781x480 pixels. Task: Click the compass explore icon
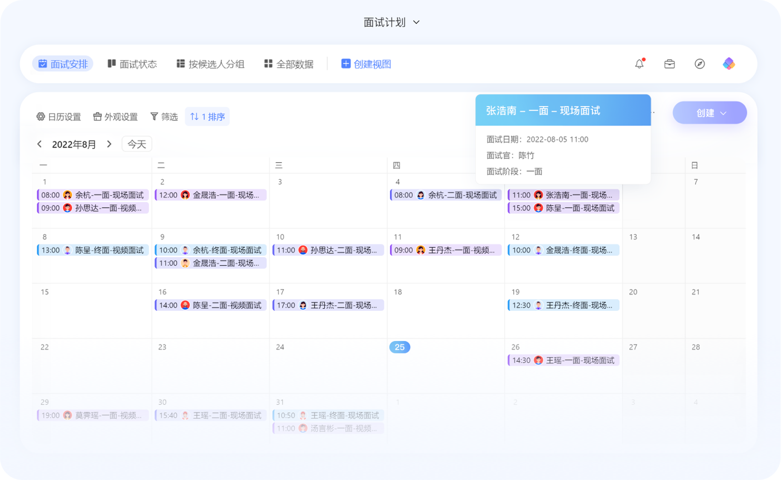click(700, 64)
